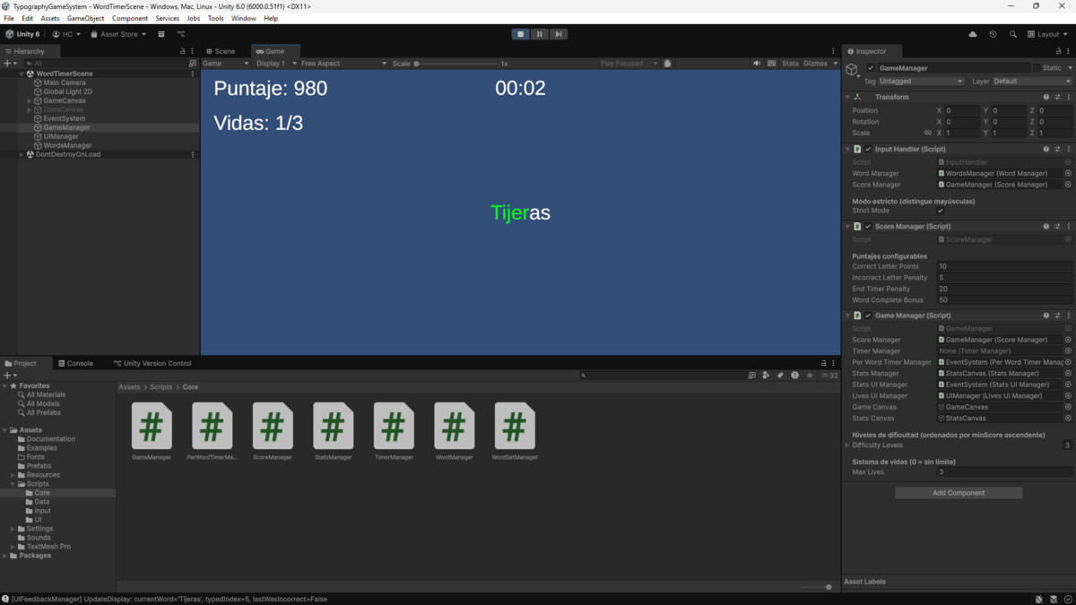
Task: Click the Hierarchy create plus button
Action: coord(8,64)
